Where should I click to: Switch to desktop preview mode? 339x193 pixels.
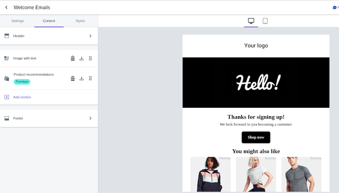[x=251, y=21]
